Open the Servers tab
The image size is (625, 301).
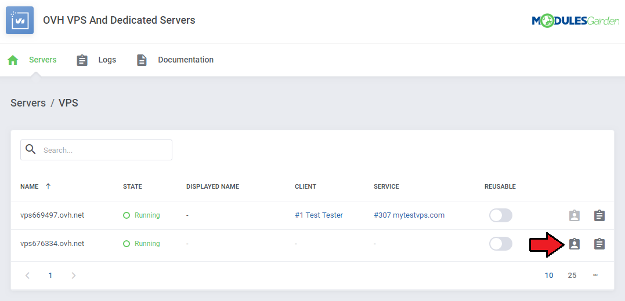[42, 60]
